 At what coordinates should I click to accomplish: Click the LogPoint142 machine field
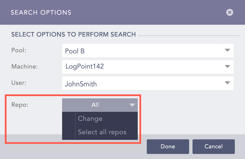tap(141, 67)
